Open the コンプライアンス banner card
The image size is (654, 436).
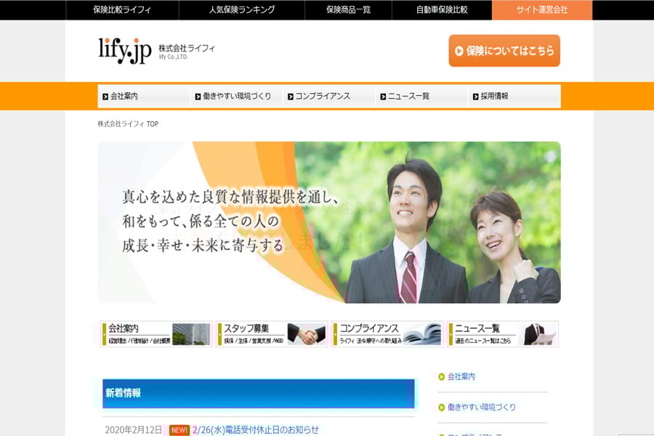coord(387,334)
